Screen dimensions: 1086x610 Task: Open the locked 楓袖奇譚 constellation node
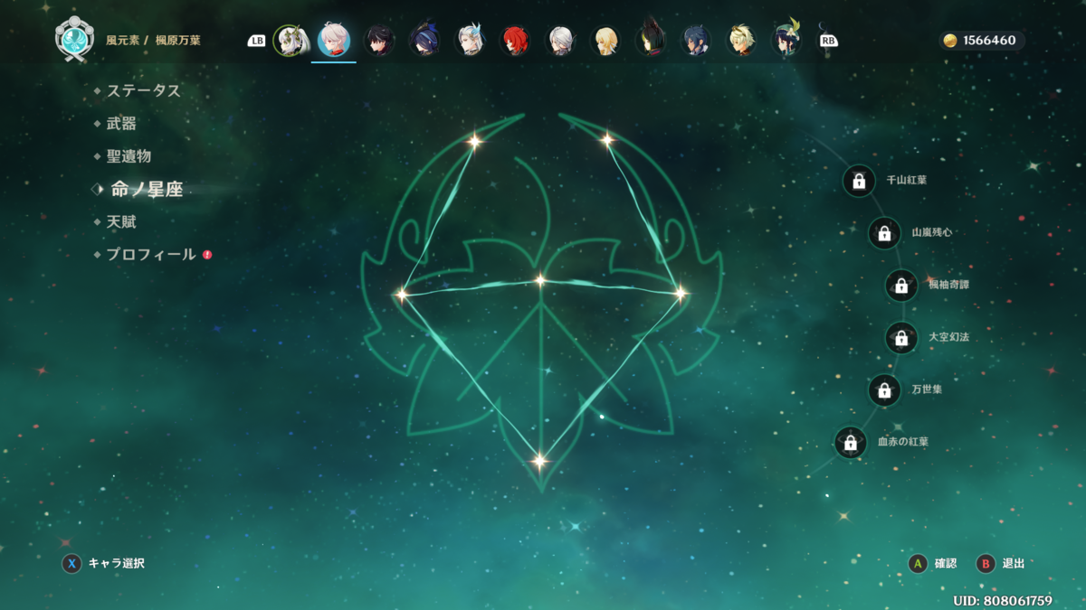point(901,286)
